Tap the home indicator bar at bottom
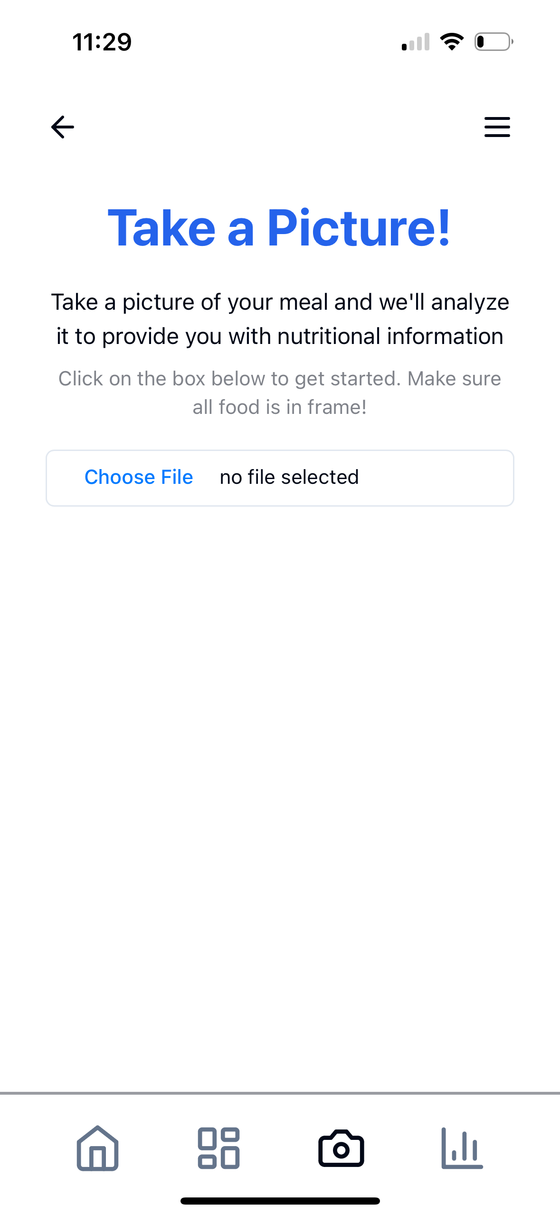Viewport: 560px width, 1216px height. 280,1201
